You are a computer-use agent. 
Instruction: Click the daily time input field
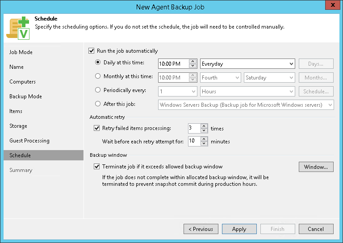click(173, 64)
